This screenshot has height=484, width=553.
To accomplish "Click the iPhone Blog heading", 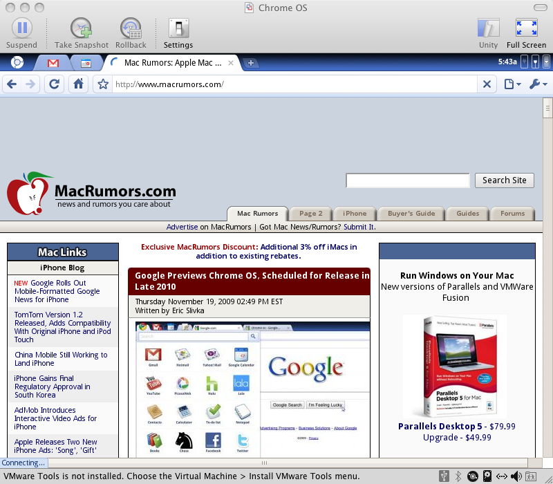I will (x=62, y=268).
